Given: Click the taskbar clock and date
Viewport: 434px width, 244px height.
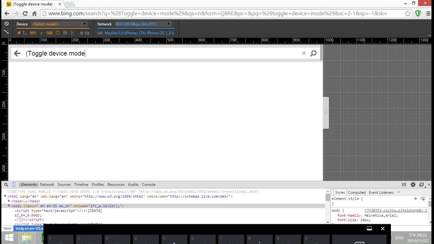Looking at the screenshot, I should pyautogui.click(x=418, y=238).
